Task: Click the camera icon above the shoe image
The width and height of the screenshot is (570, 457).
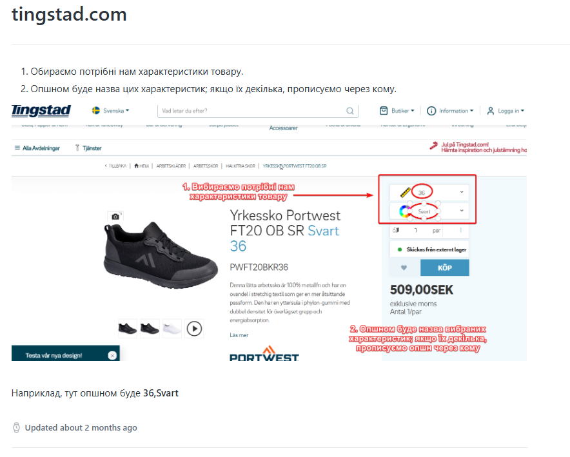Action: [115, 217]
